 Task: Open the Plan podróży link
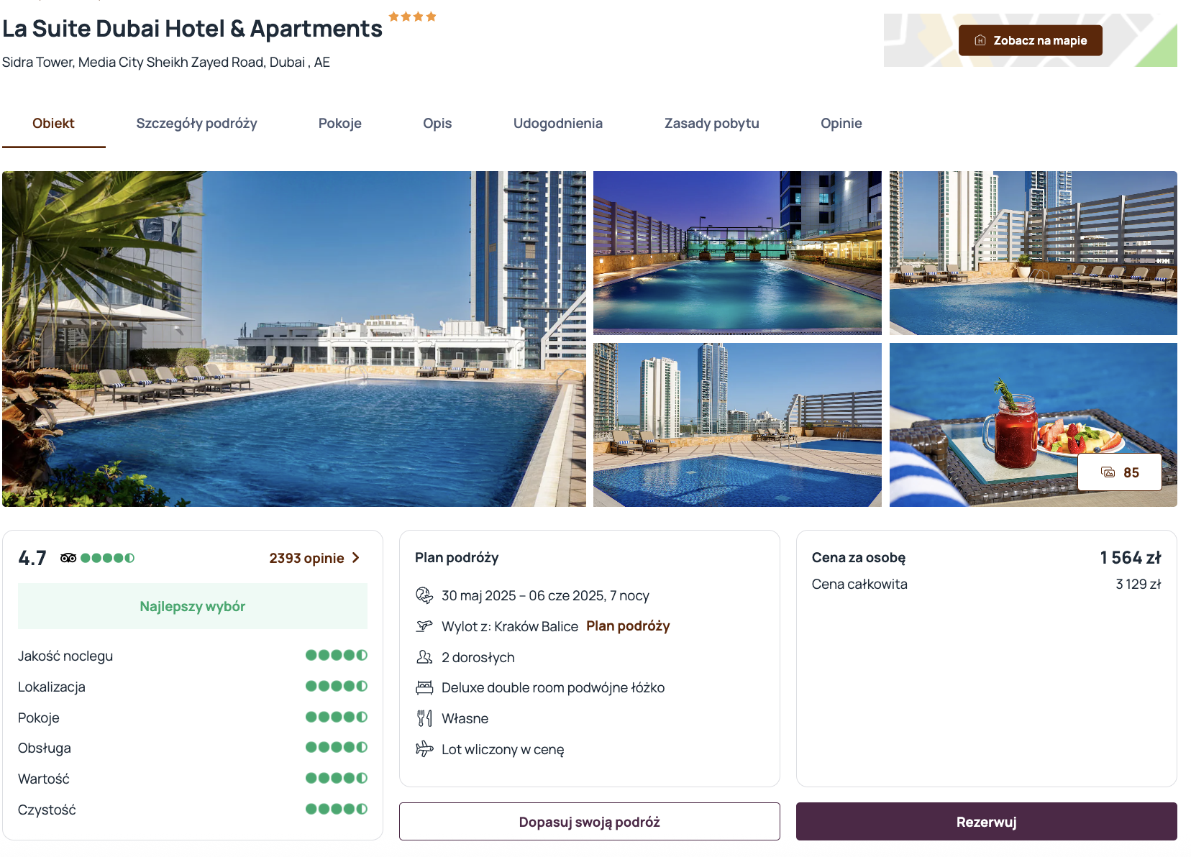click(628, 626)
